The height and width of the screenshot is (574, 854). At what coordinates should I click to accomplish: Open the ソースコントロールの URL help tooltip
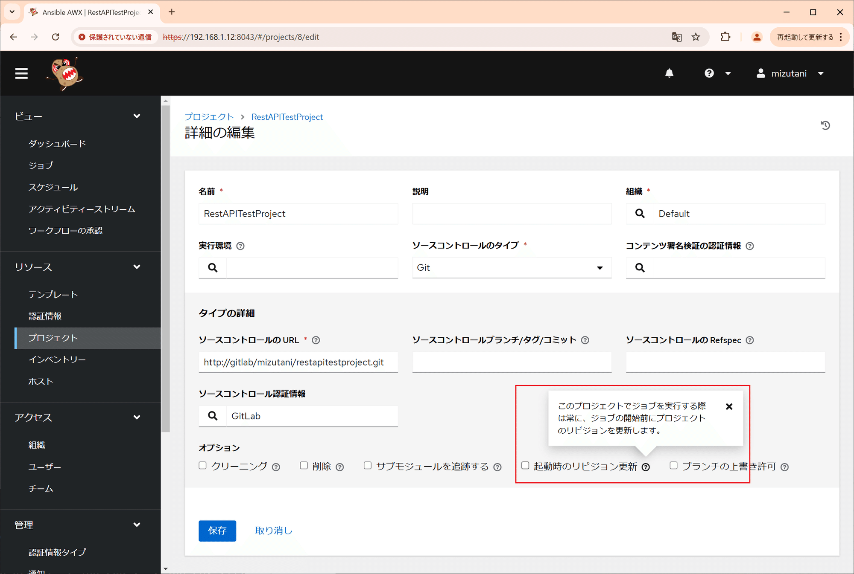click(x=316, y=340)
